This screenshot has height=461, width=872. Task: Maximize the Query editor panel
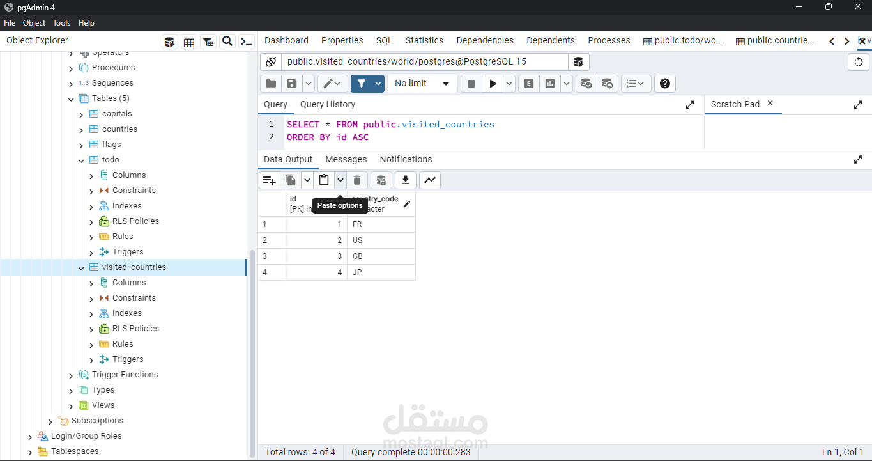click(690, 105)
